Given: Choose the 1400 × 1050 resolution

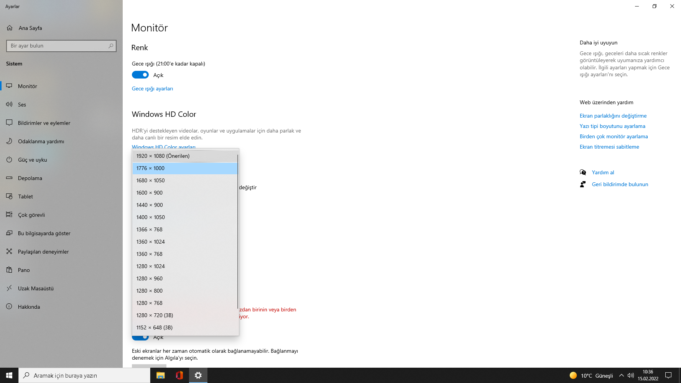Looking at the screenshot, I should pos(185,217).
